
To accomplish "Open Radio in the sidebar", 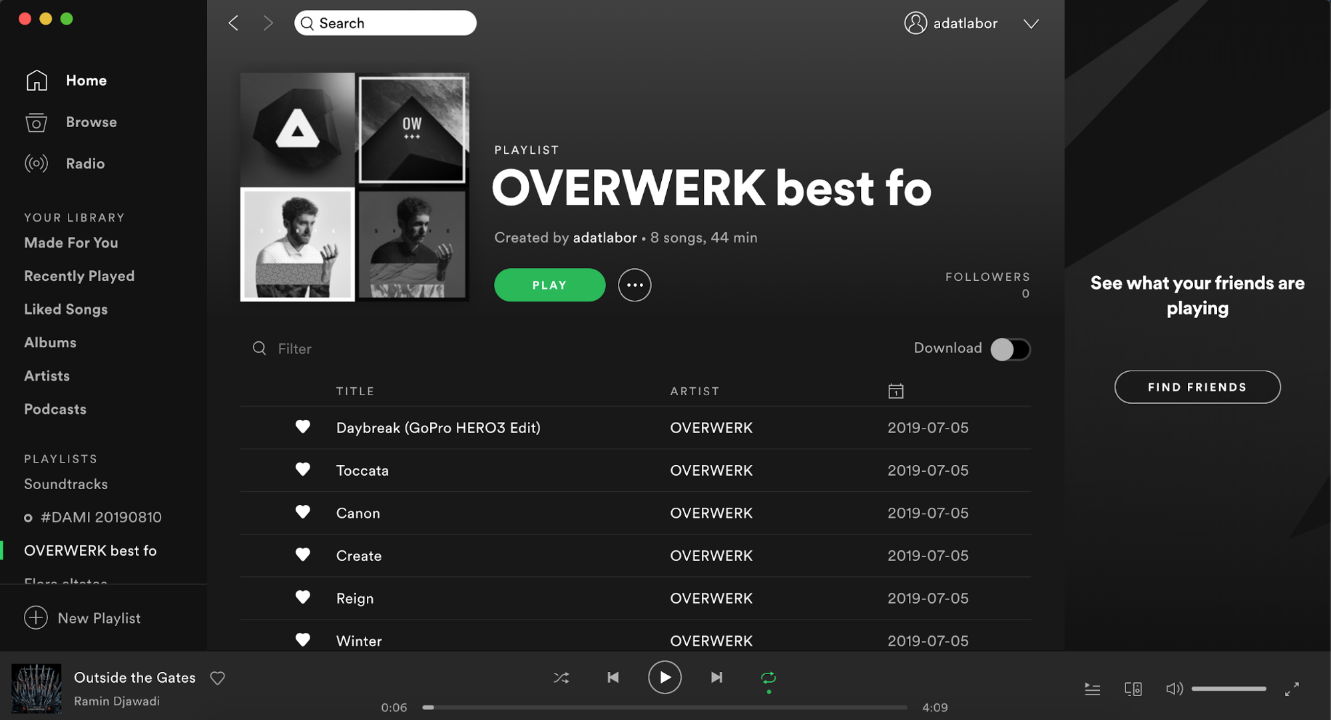I will 85,164.
